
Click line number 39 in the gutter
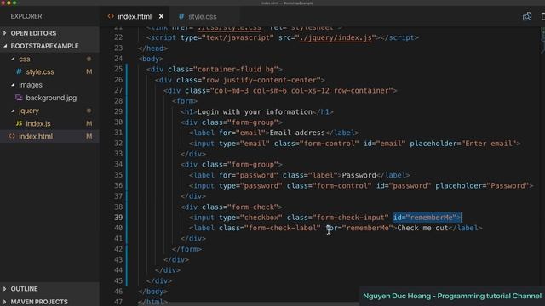tap(118, 218)
